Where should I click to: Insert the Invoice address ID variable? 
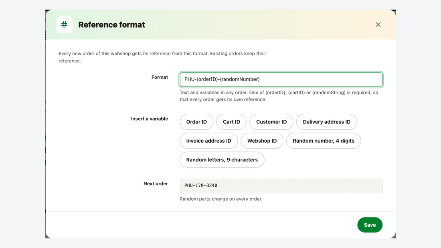pyautogui.click(x=209, y=141)
